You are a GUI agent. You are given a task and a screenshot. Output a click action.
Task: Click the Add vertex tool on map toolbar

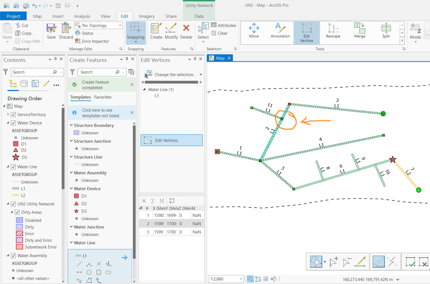coord(334,262)
